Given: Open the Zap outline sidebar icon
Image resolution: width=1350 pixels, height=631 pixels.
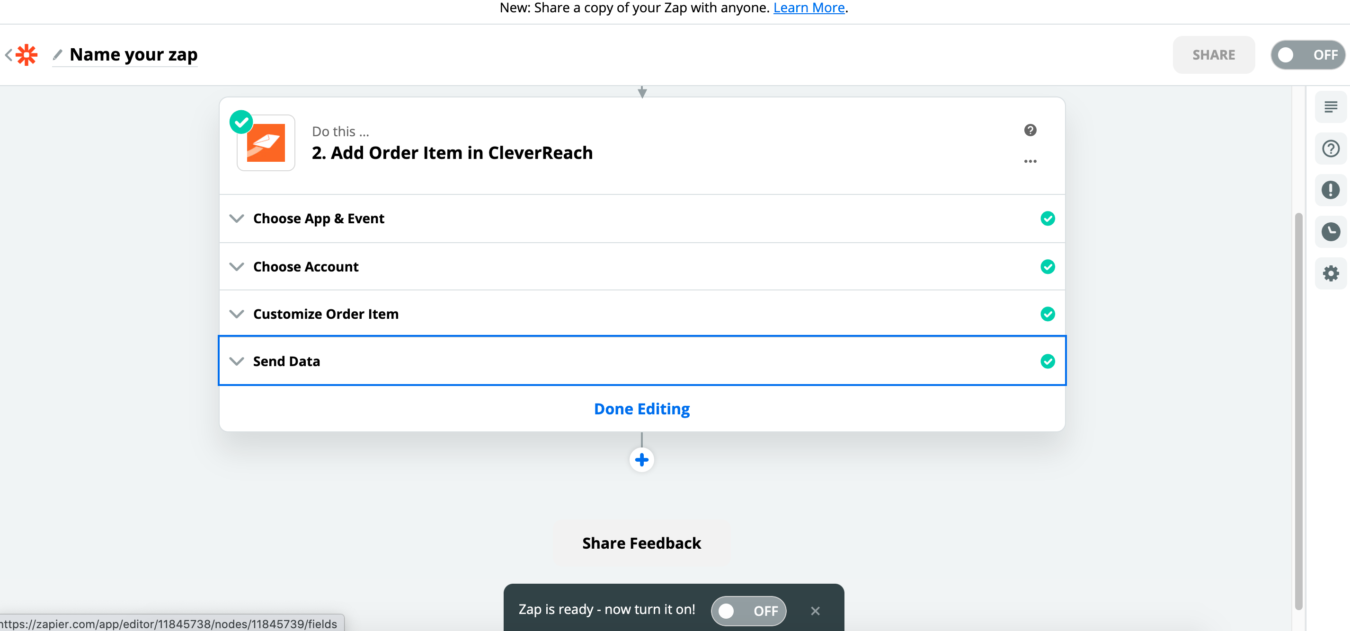Looking at the screenshot, I should pyautogui.click(x=1330, y=107).
